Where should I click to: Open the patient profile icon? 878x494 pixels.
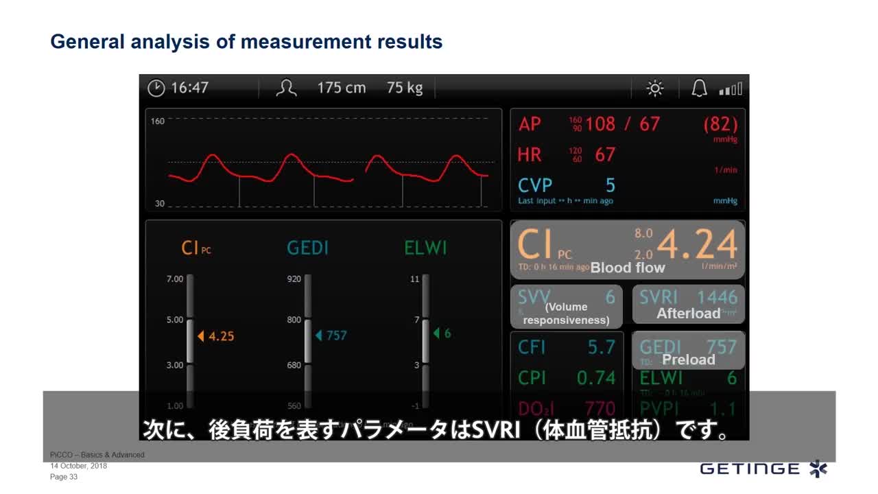(x=286, y=88)
